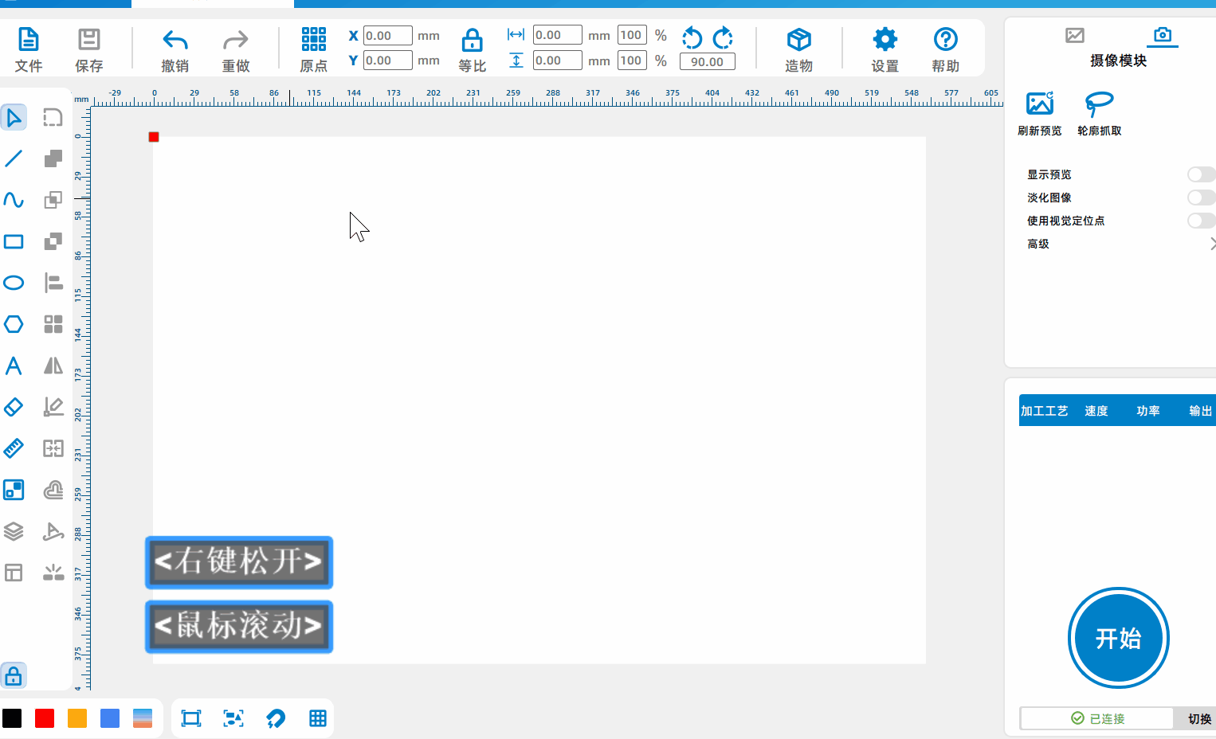This screenshot has height=739, width=1216.
Task: Click the X position input field
Action: pos(388,36)
